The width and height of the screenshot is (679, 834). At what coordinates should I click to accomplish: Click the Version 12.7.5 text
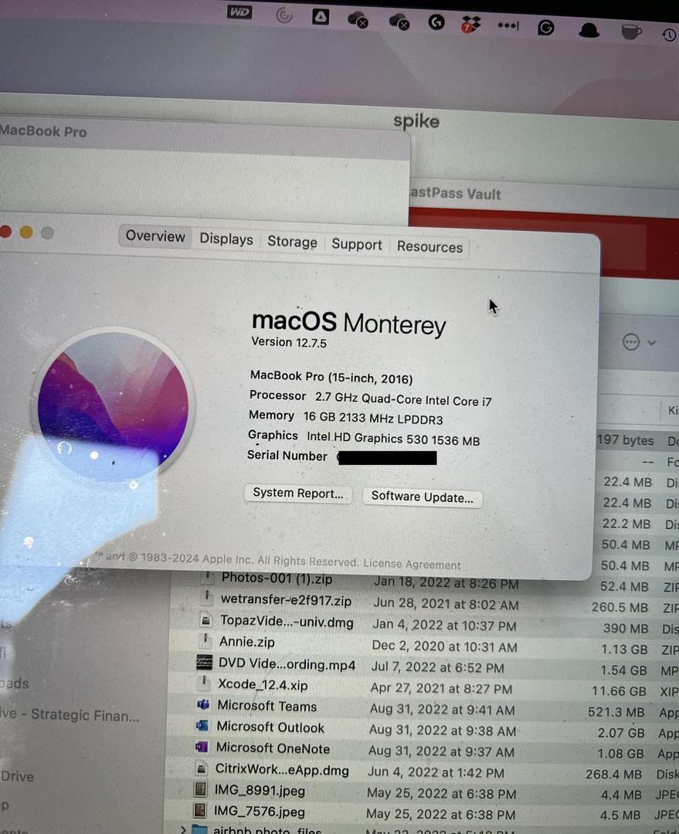point(289,342)
